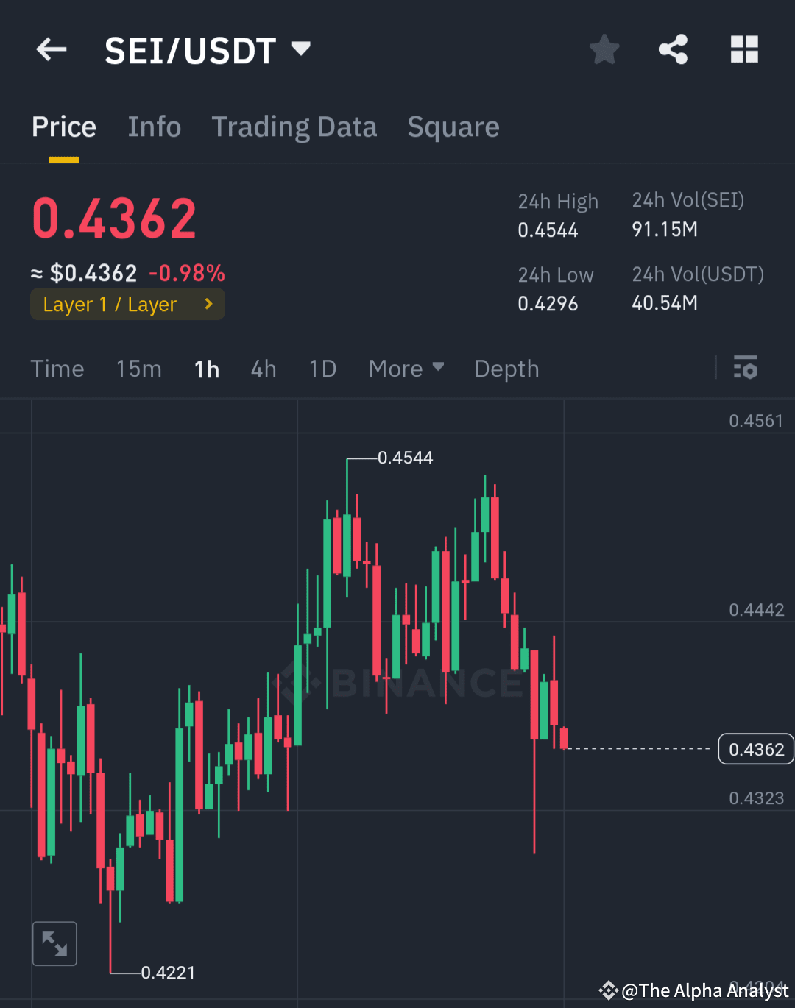Open the Square tab

click(x=453, y=127)
